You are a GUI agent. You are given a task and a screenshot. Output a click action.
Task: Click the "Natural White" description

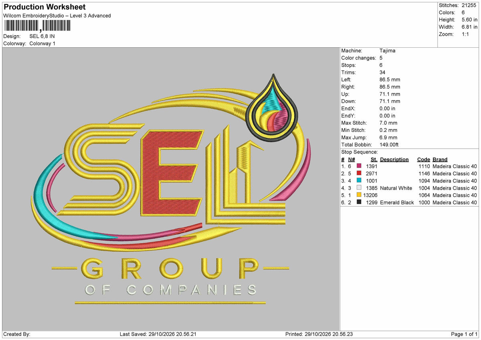pos(396,188)
